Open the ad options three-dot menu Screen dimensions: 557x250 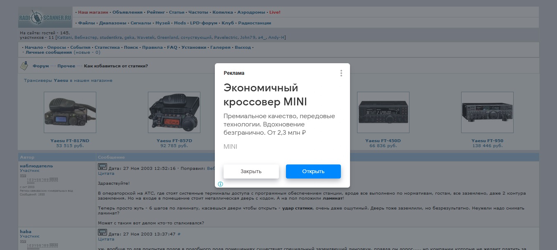pyautogui.click(x=341, y=73)
